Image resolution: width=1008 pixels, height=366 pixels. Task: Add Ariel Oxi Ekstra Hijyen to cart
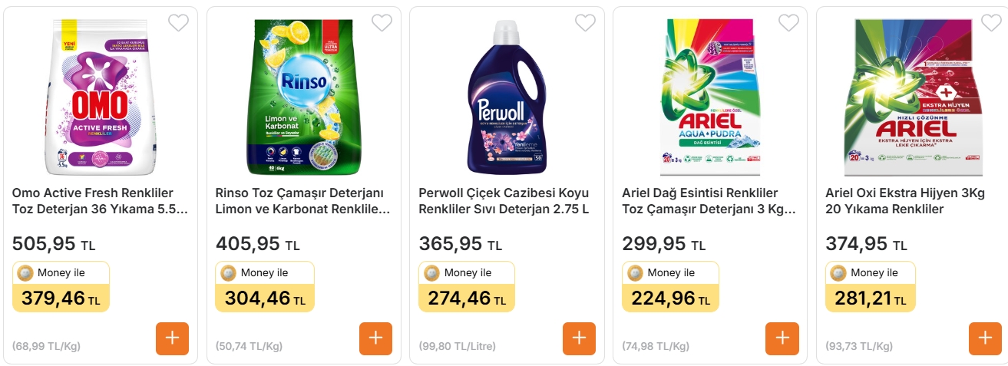(985, 338)
